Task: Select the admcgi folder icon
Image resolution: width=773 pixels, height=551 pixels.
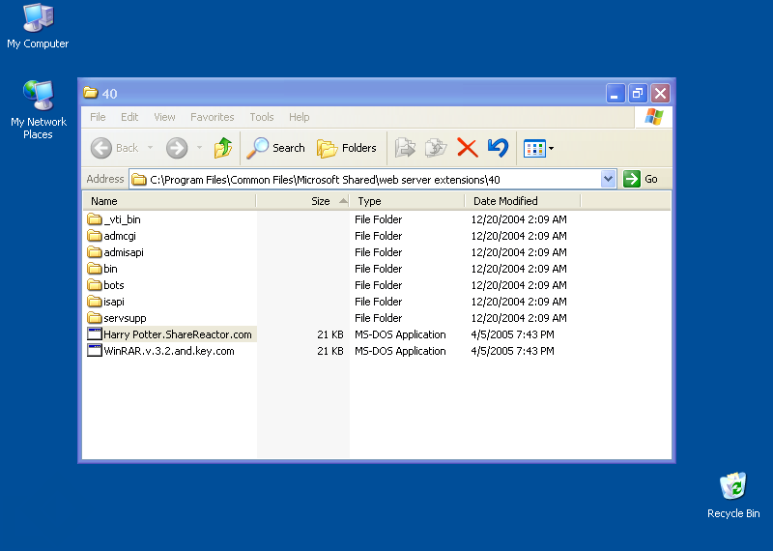Action: coord(94,236)
